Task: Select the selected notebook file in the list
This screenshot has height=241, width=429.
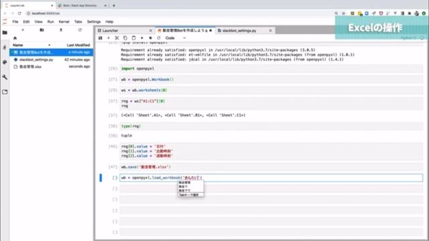Action: [x=52, y=52]
